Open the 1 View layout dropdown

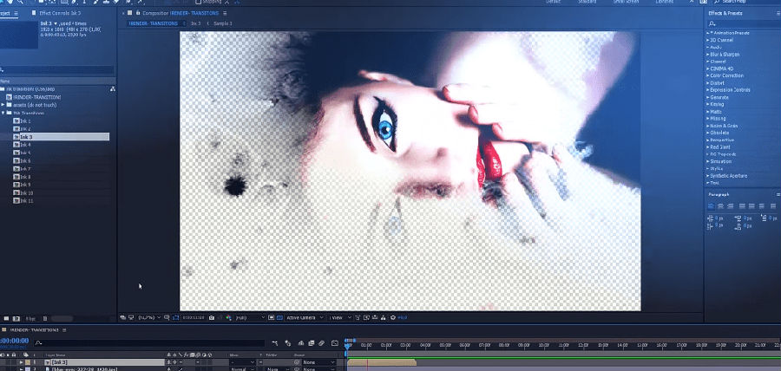pos(341,317)
